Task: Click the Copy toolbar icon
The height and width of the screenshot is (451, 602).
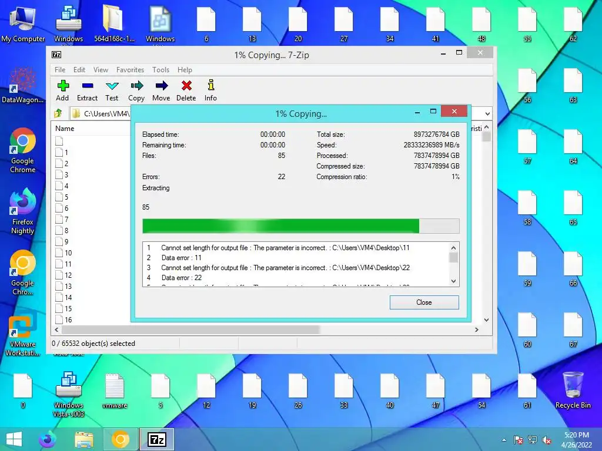Action: 136,90
